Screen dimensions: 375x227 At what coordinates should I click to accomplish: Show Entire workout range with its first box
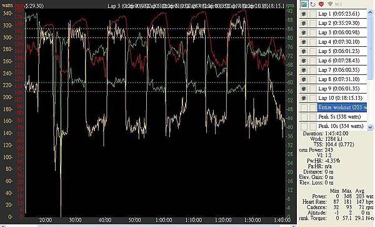tap(304, 107)
